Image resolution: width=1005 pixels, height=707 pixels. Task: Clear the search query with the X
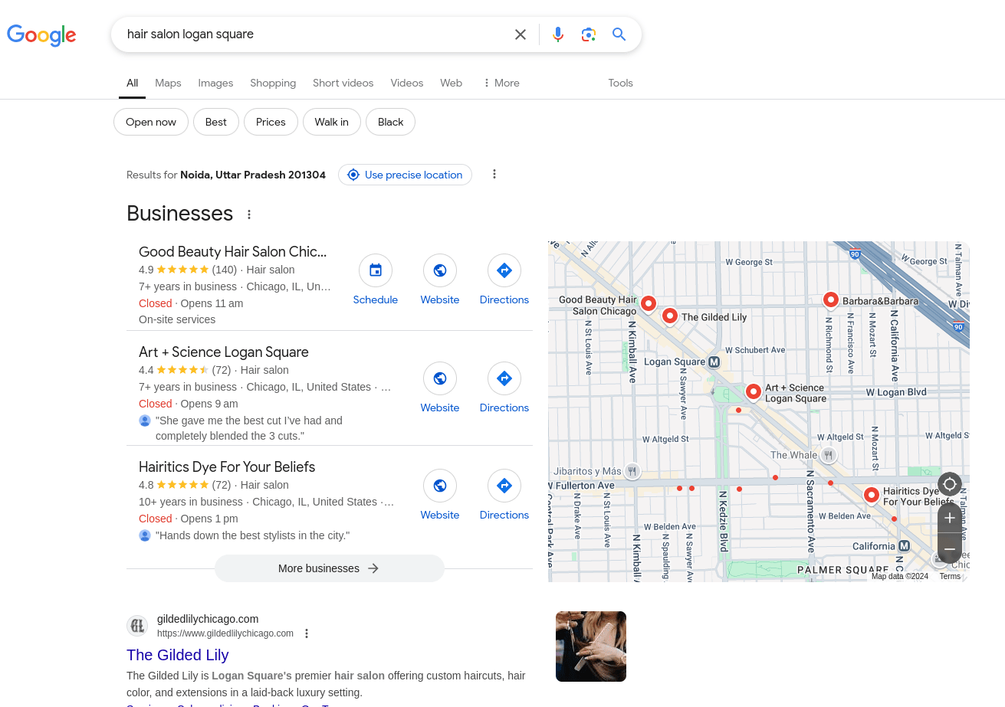pos(521,34)
